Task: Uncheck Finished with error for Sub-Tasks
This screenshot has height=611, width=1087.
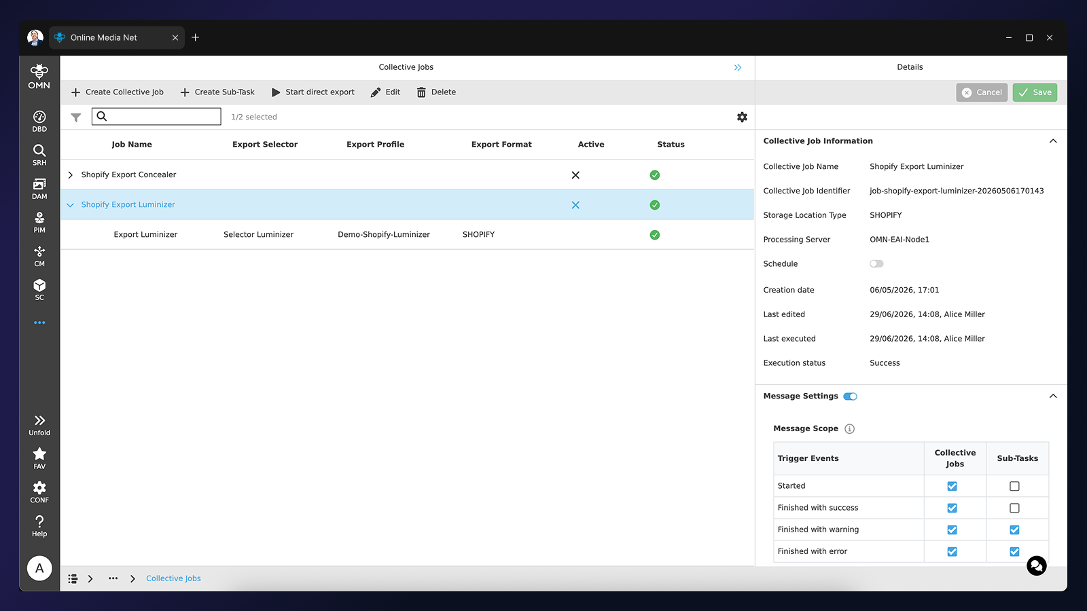Action: pos(1014,551)
